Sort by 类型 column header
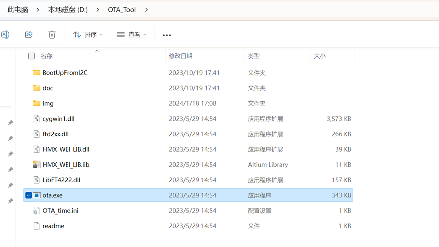Image resolution: width=439 pixels, height=247 pixels. 254,56
